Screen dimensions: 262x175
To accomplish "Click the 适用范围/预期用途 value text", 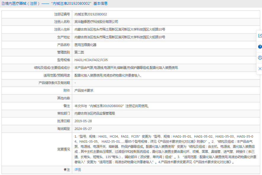I will click(108, 75).
